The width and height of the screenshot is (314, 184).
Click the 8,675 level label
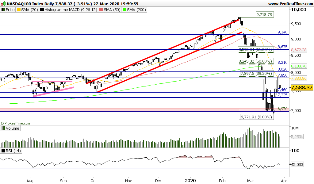pos(282,47)
